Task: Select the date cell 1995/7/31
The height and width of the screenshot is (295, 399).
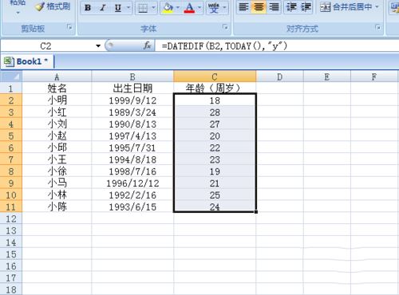Action: pos(132,147)
